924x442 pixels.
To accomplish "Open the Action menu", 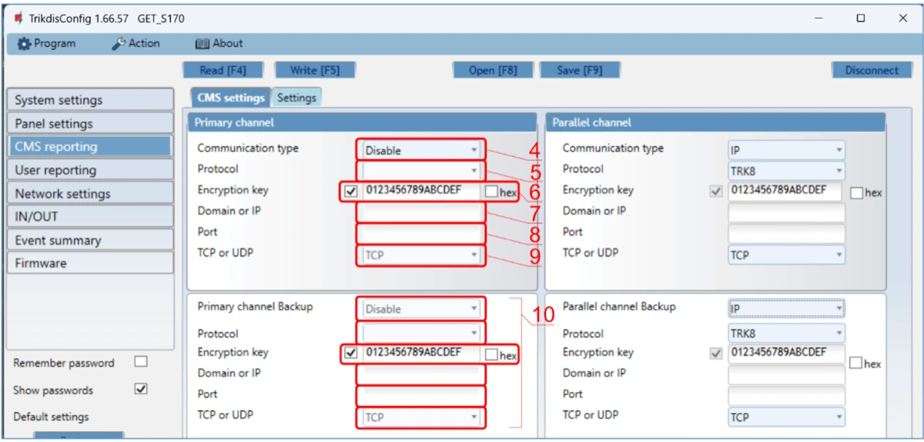I will coord(136,44).
